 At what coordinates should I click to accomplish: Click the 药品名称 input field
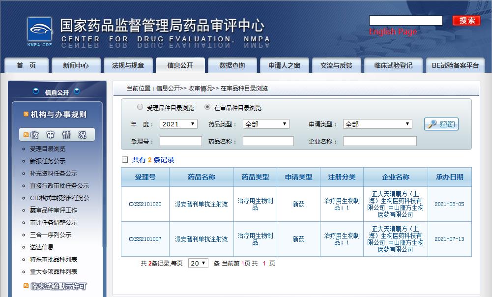pyautogui.click(x=268, y=142)
